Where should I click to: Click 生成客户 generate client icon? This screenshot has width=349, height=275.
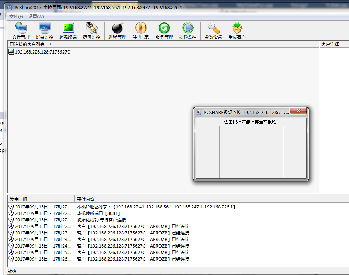point(237,31)
